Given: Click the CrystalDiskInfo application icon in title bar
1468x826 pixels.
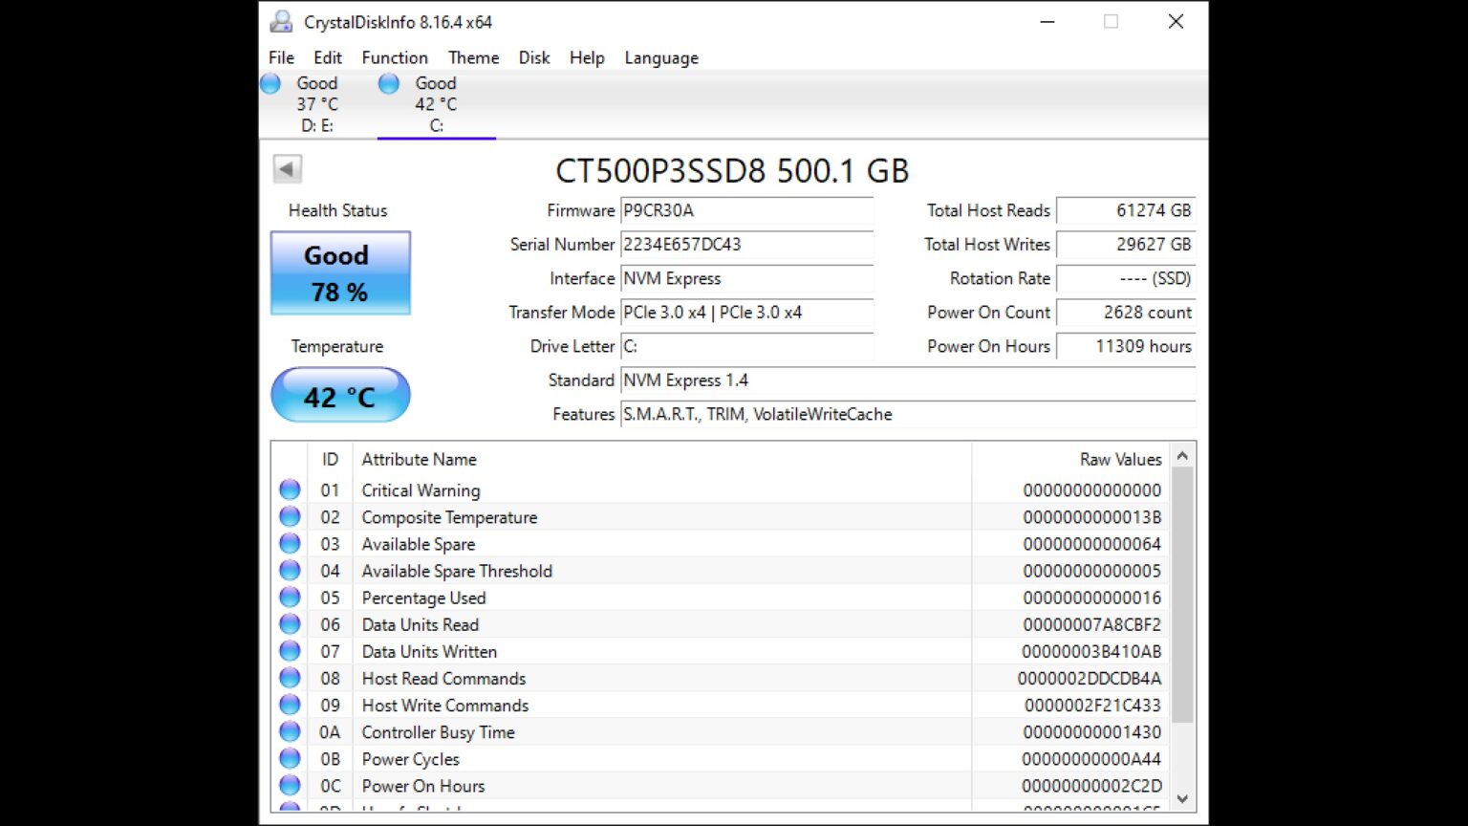Looking at the screenshot, I should (x=280, y=21).
